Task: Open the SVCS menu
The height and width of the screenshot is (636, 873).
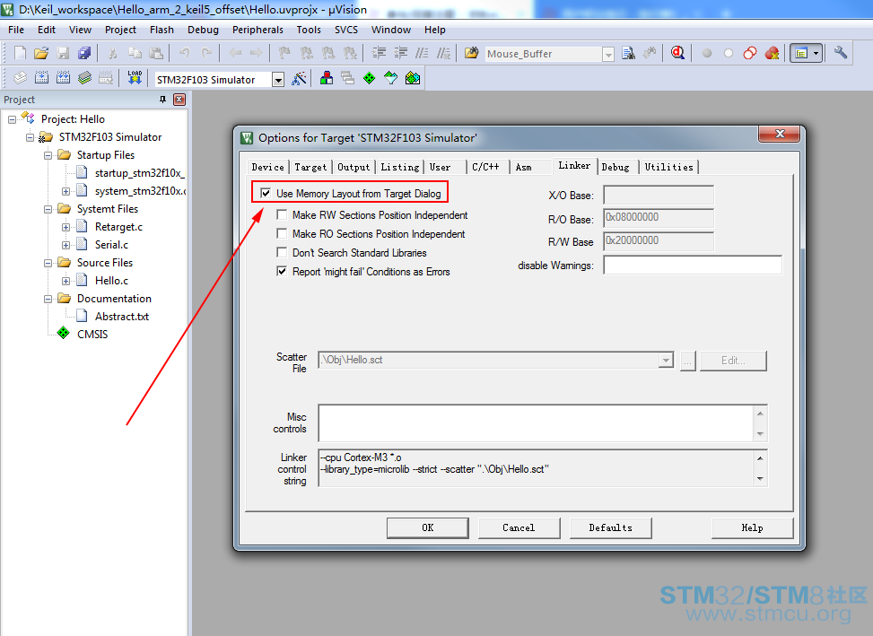Action: (x=346, y=30)
